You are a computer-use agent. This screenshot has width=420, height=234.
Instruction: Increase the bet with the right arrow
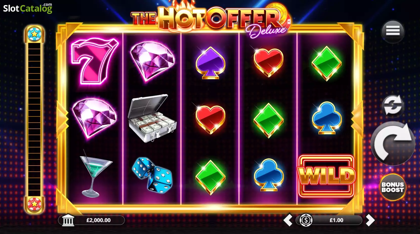click(370, 220)
